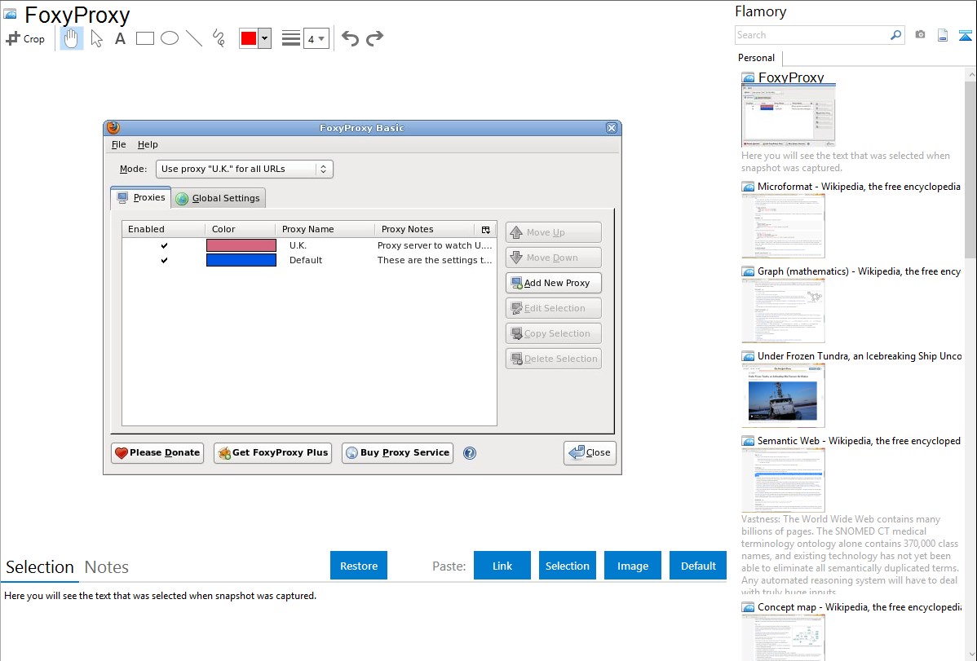
Task: Pick the rectangle drawing tool
Action: [x=144, y=38]
